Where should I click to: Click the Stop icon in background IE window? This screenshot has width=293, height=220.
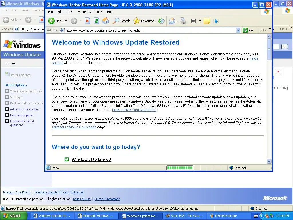(x=42, y=20)
